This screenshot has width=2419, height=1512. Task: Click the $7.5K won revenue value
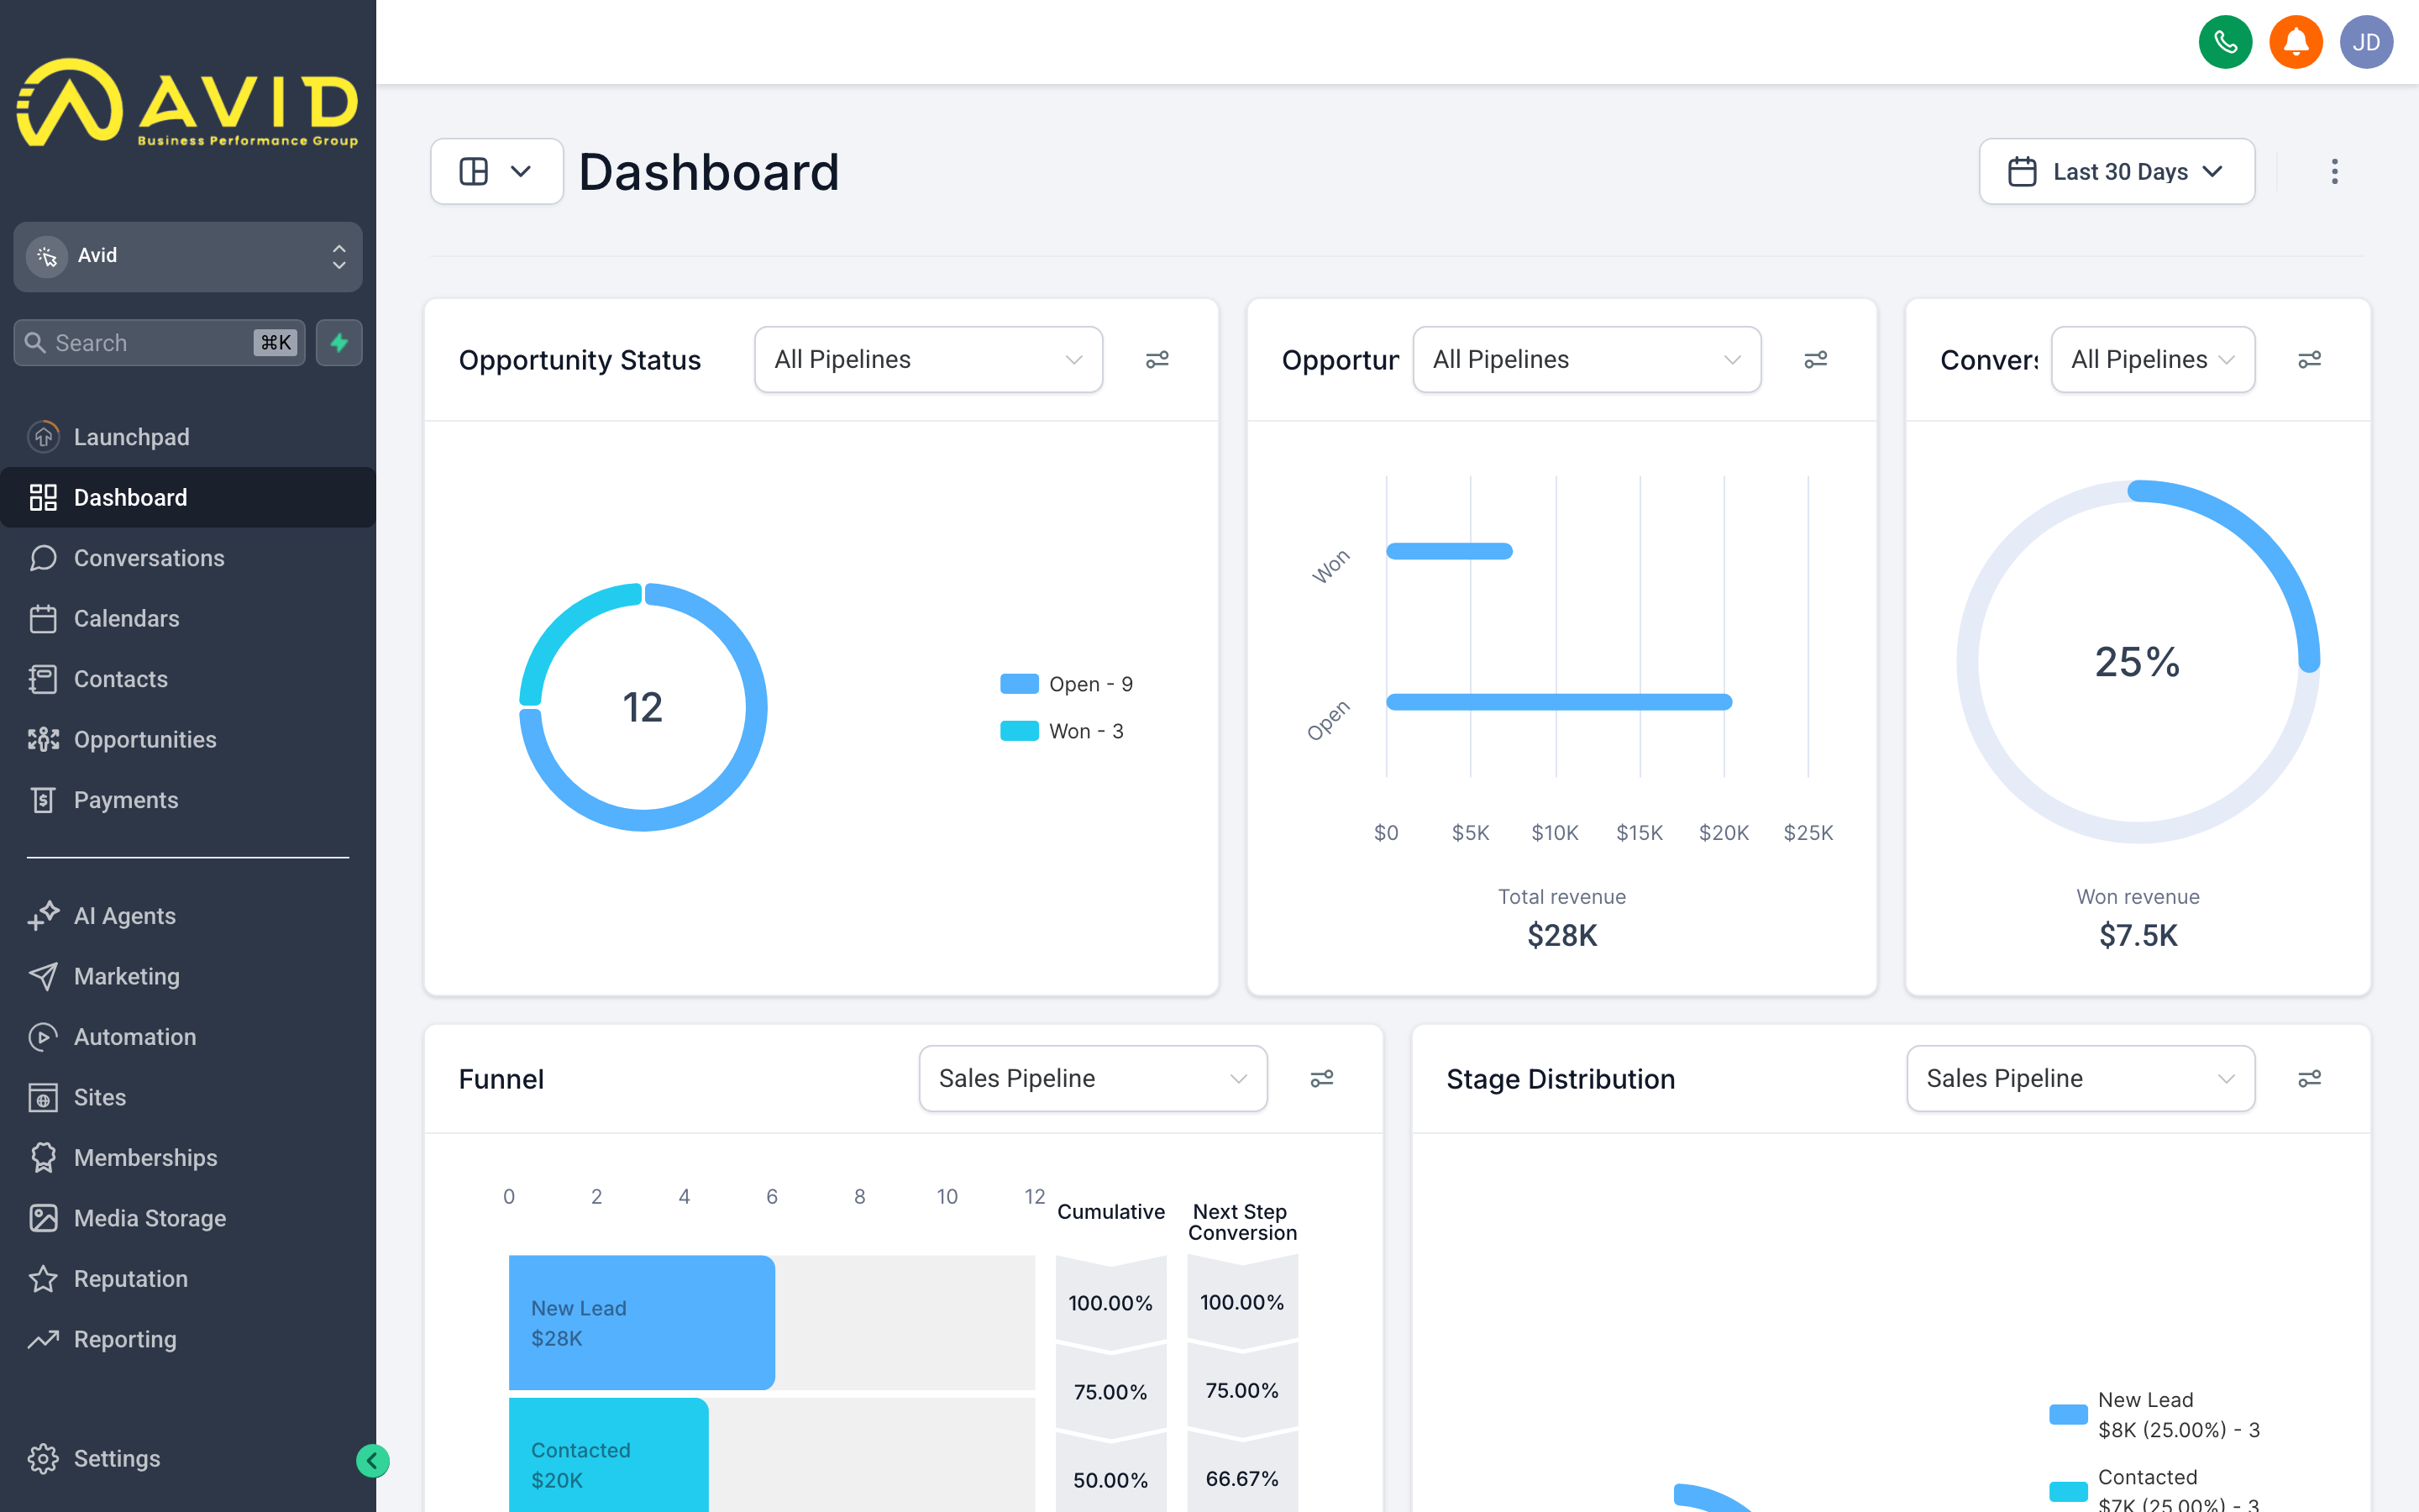pos(2138,935)
